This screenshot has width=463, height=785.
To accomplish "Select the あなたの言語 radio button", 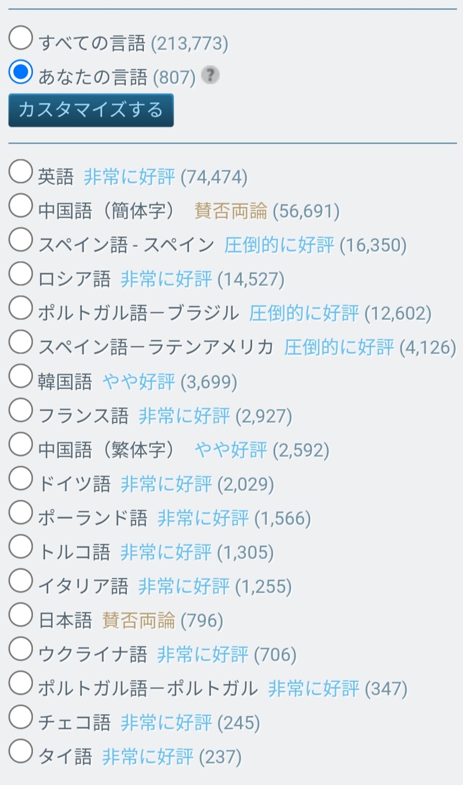I will point(21,73).
